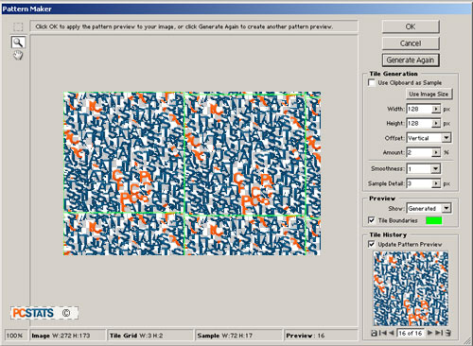
Task: Delete tile from history with trash icon
Action: [448, 333]
